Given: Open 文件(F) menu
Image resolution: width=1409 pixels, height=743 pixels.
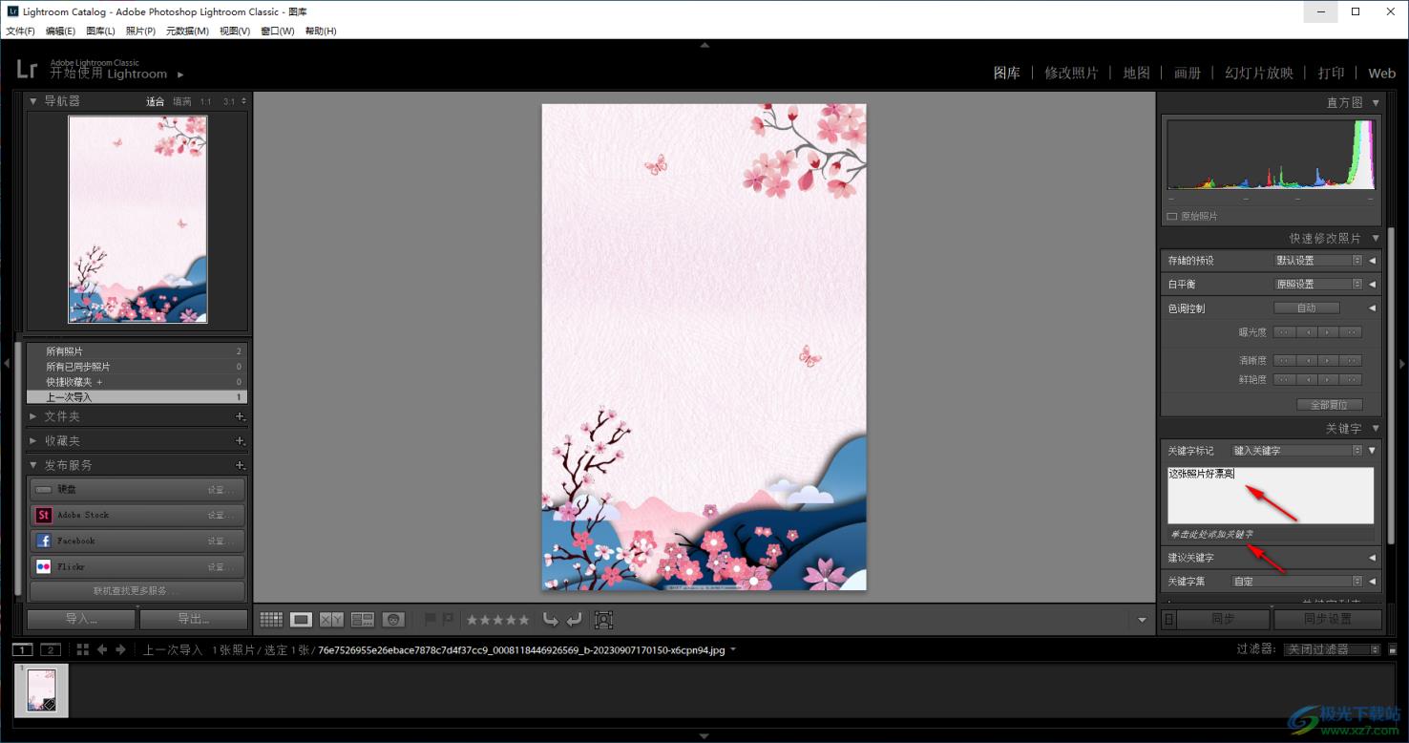Looking at the screenshot, I should pos(20,32).
